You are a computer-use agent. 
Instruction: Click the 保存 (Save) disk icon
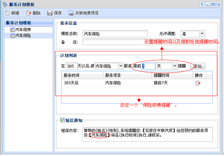50,13
